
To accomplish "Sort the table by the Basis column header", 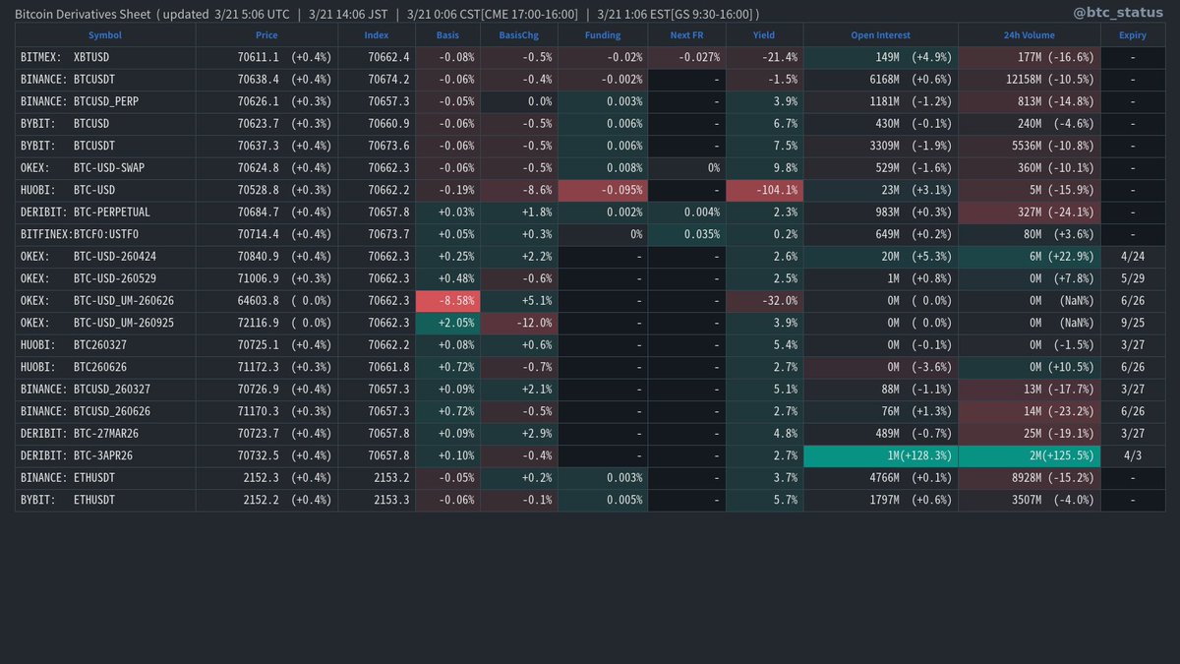I will [x=447, y=34].
